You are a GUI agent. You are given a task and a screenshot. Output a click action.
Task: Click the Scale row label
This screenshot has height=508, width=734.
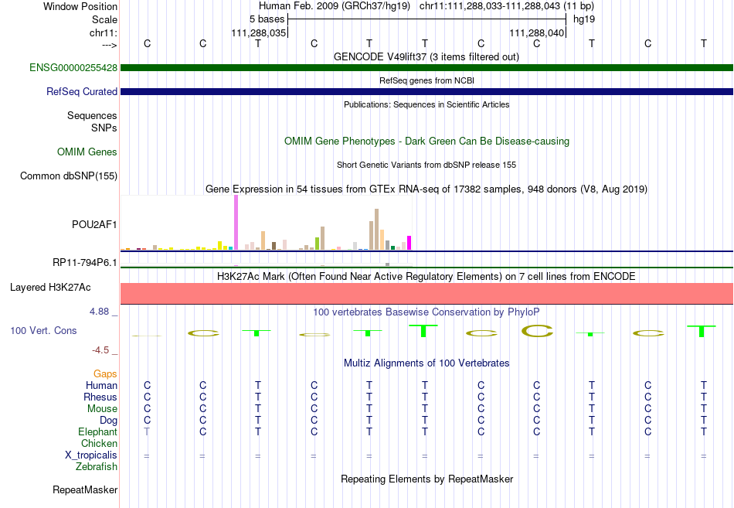tap(104, 19)
